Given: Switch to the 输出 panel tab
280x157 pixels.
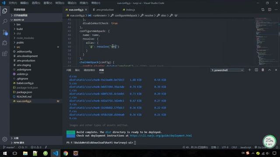Looking at the screenshot, I should click(x=77, y=70).
